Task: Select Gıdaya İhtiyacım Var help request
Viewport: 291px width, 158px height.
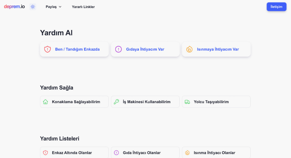Action: click(145, 49)
